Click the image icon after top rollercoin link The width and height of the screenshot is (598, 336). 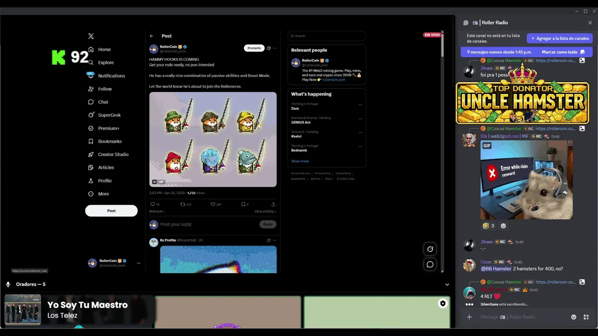click(x=582, y=61)
